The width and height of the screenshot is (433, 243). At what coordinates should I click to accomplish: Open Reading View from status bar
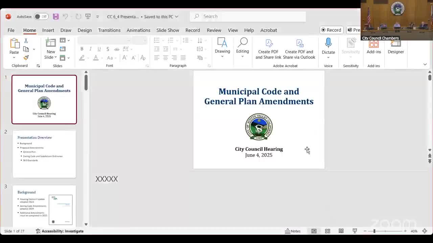[341, 231]
